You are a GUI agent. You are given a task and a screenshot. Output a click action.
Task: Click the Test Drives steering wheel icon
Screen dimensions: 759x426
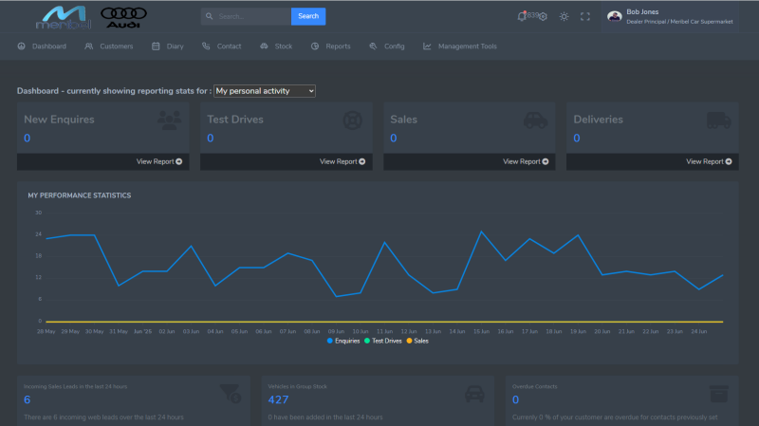coord(352,120)
